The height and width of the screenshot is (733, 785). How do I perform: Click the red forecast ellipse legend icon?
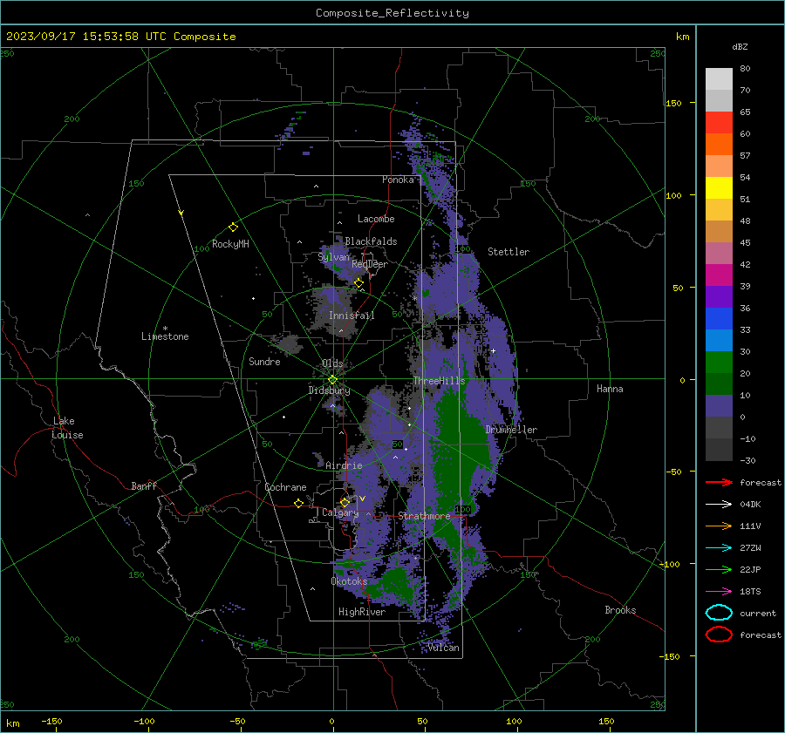(719, 635)
